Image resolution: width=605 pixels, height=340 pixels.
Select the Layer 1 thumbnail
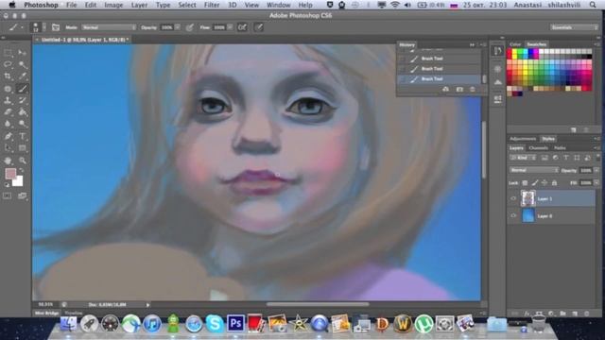[527, 198]
